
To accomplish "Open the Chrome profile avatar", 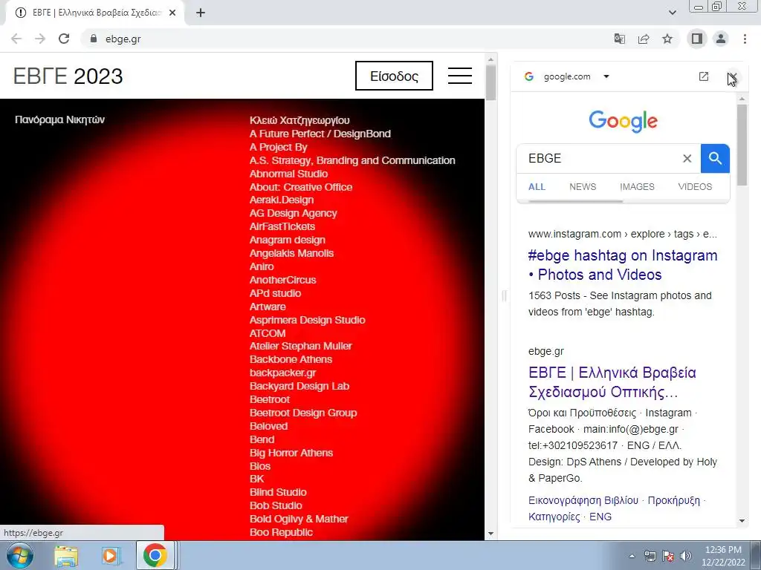I will click(721, 39).
